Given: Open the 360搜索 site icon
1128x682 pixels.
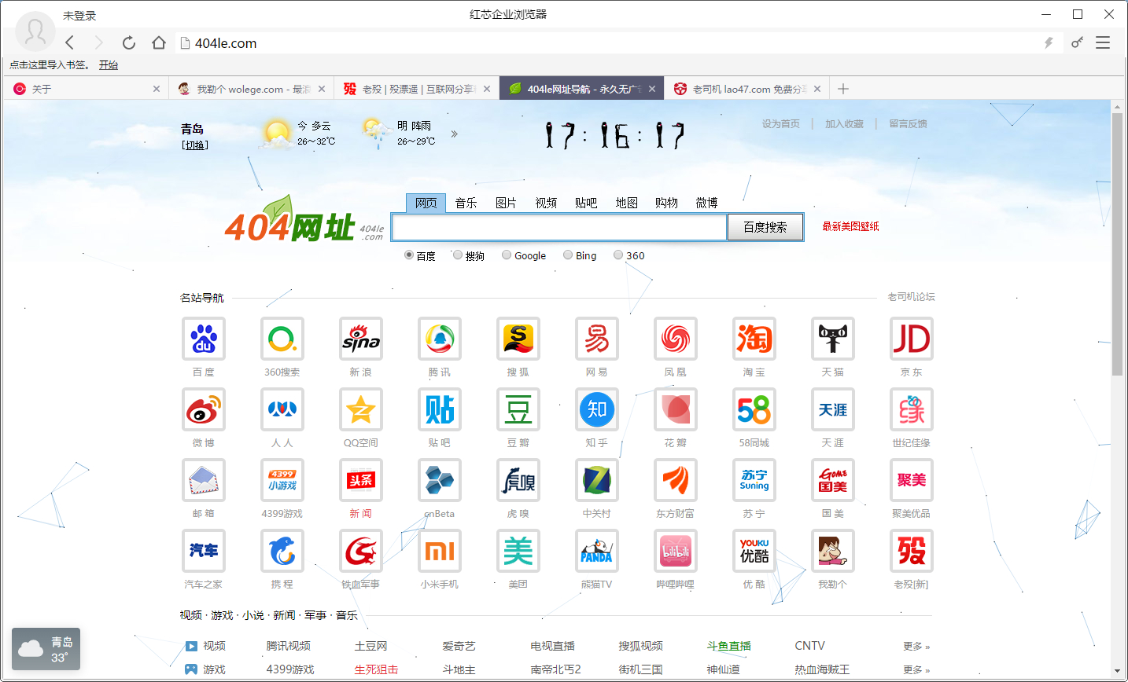Looking at the screenshot, I should click(282, 339).
